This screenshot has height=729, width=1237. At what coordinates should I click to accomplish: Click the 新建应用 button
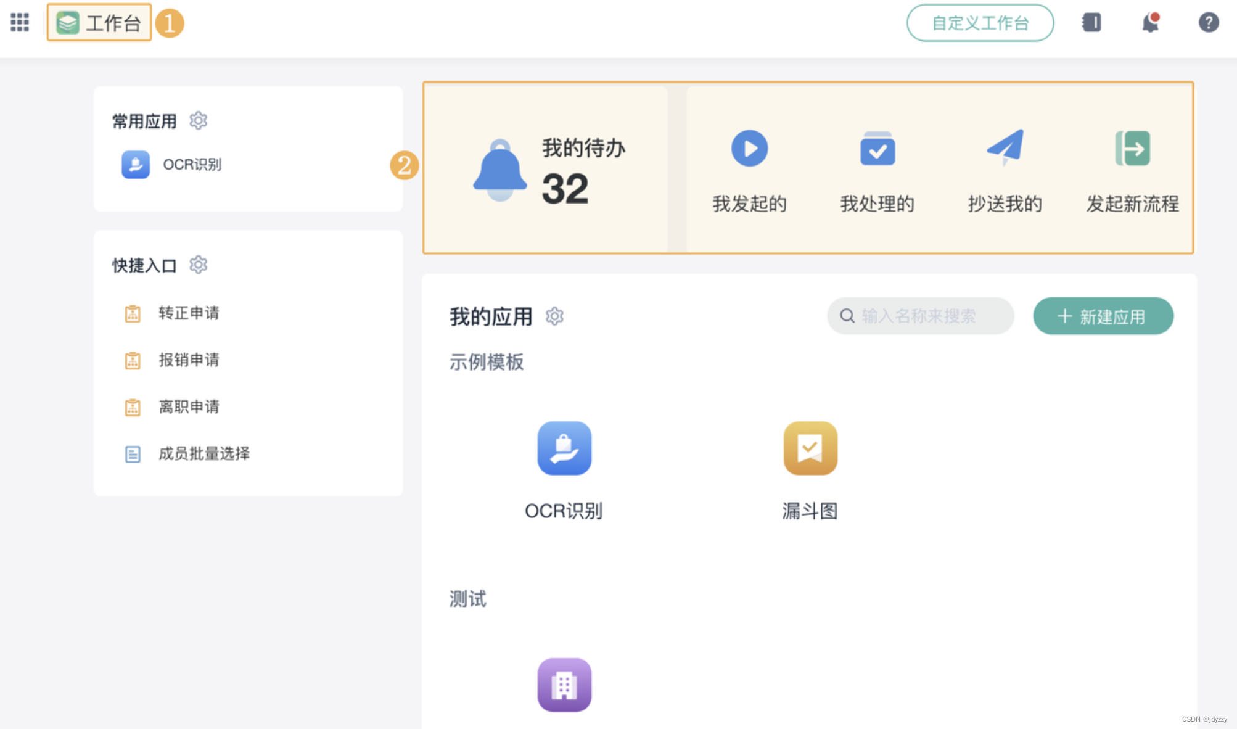click(x=1103, y=316)
